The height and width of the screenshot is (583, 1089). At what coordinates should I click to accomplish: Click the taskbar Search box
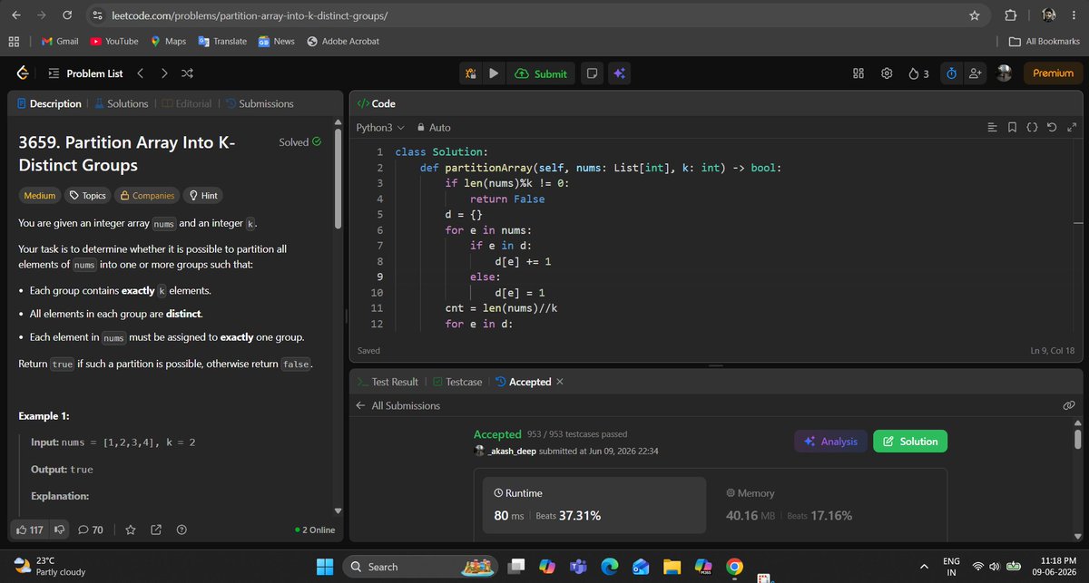422,566
